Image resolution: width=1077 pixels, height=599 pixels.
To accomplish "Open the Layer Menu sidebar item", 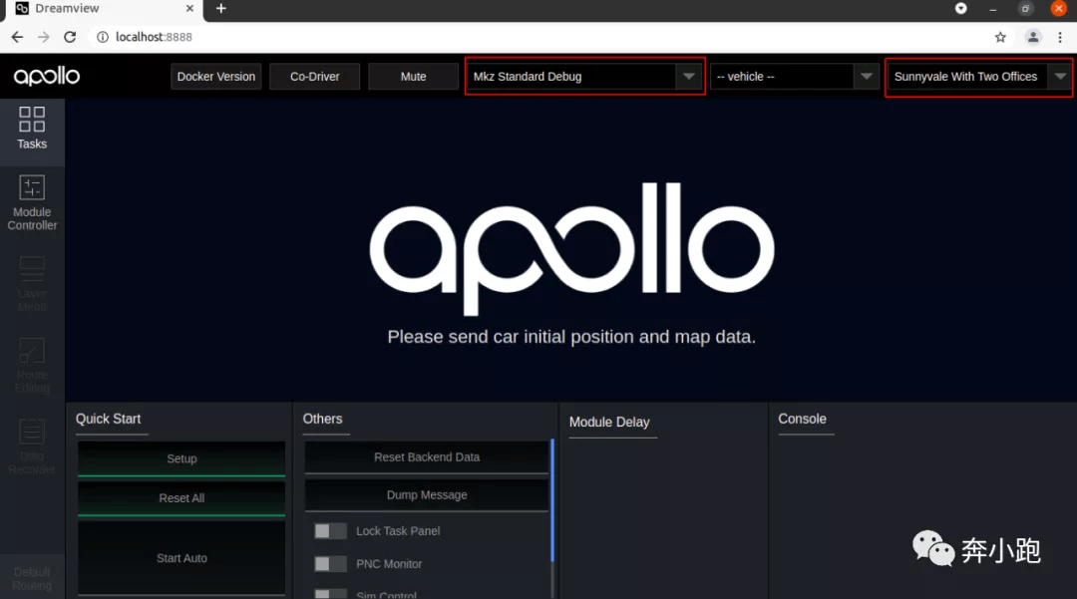I will [x=32, y=283].
